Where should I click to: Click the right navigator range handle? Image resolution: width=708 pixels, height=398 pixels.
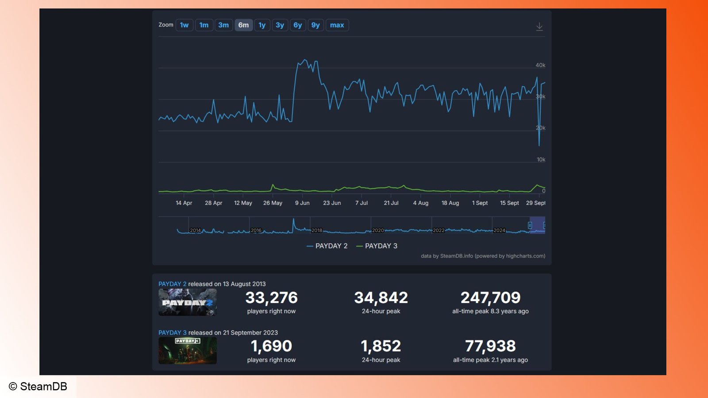[x=544, y=226]
